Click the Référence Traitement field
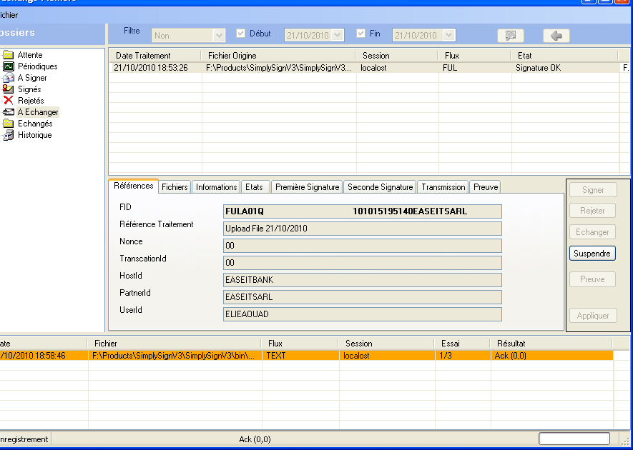This screenshot has height=450, width=633. pos(363,229)
